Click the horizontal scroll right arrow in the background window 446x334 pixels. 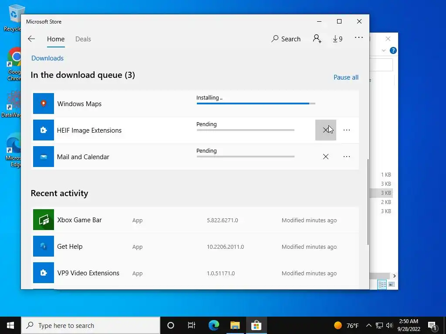pyautogui.click(x=394, y=276)
